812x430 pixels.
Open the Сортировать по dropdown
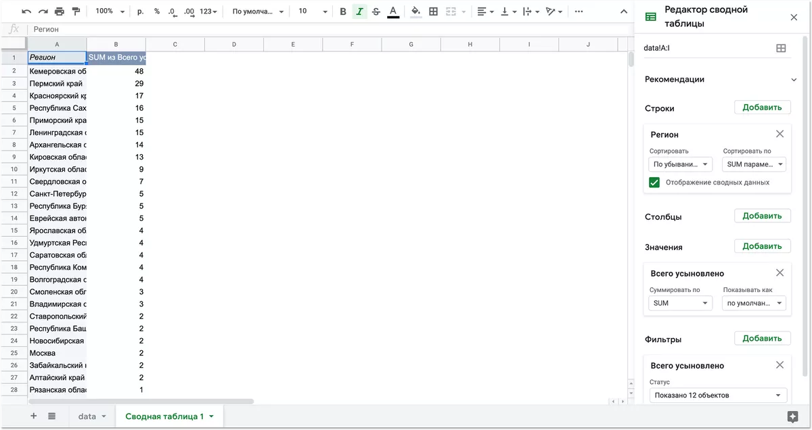754,164
